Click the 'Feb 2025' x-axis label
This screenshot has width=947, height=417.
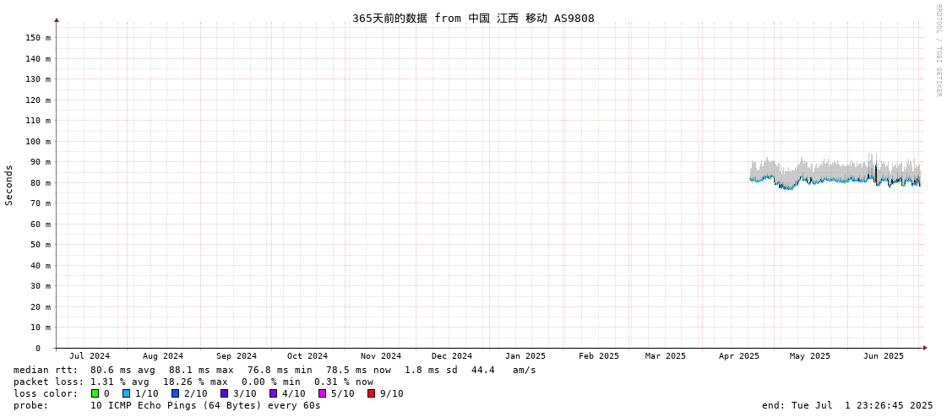[598, 356]
